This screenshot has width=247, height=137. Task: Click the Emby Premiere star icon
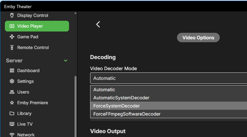(x=12, y=103)
